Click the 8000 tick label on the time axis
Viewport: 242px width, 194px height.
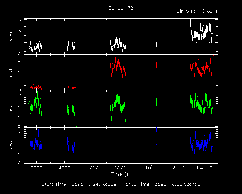point(121,168)
